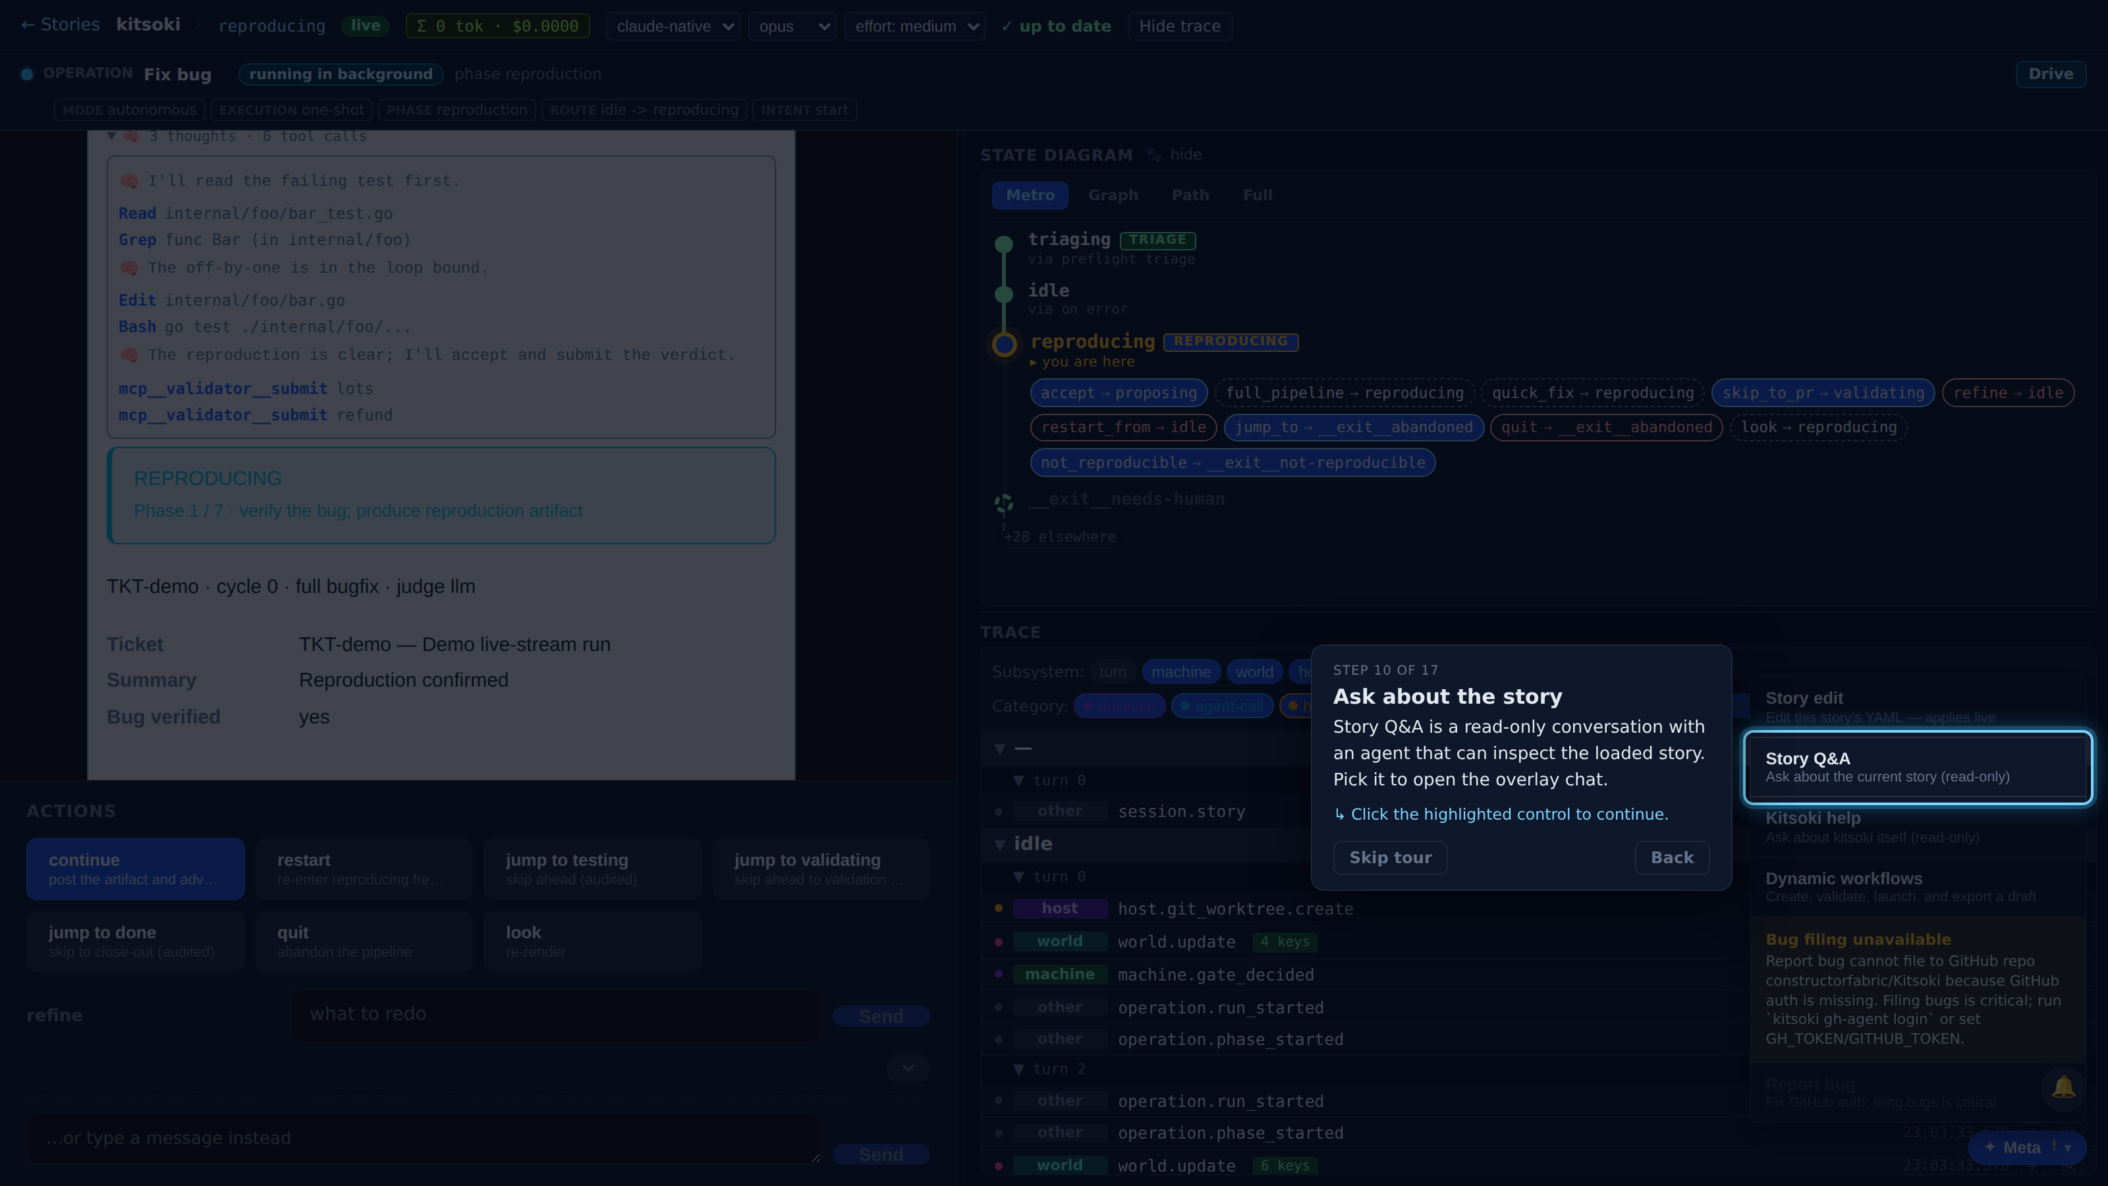
Task: Click the notification bell icon
Action: point(2063,1087)
